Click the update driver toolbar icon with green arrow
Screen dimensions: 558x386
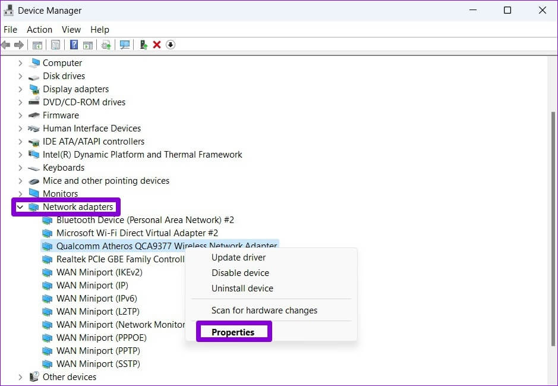(x=143, y=45)
